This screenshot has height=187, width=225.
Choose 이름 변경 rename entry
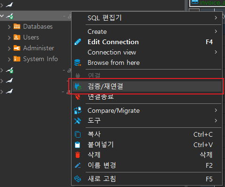pos(147,165)
